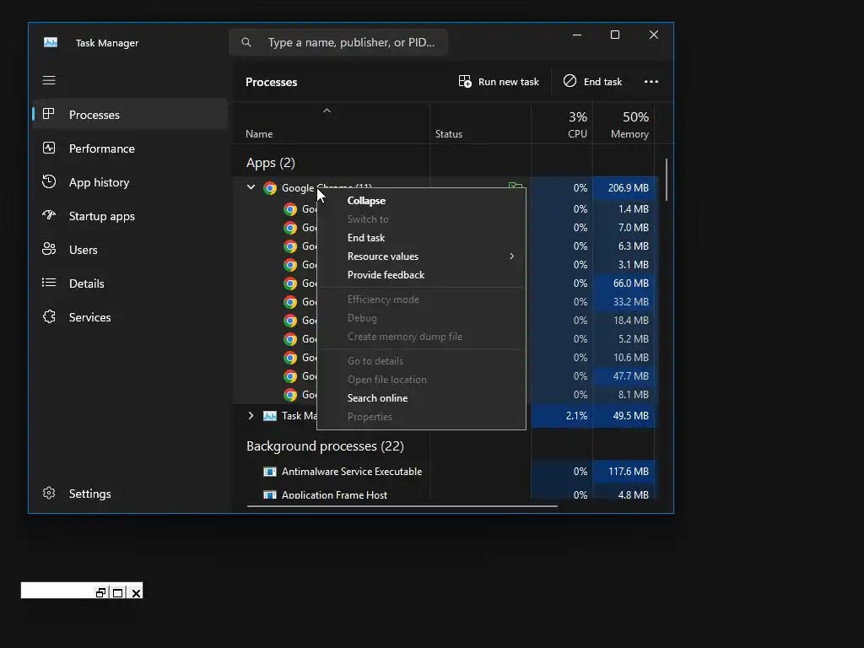
Task: Open Performance via its graph icon
Action: (49, 148)
